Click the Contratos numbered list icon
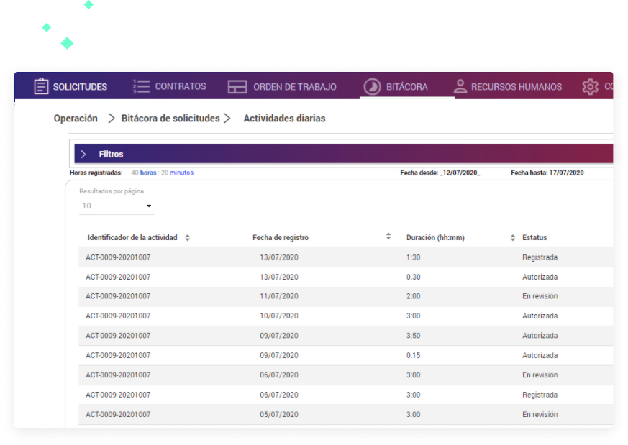Viewport: 628px width, 445px height. tap(142, 87)
